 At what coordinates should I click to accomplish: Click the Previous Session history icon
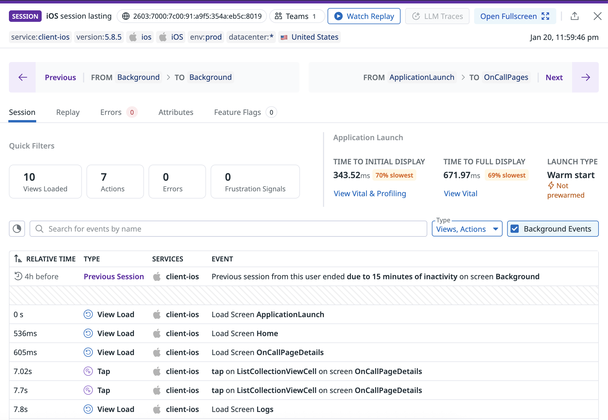point(18,276)
